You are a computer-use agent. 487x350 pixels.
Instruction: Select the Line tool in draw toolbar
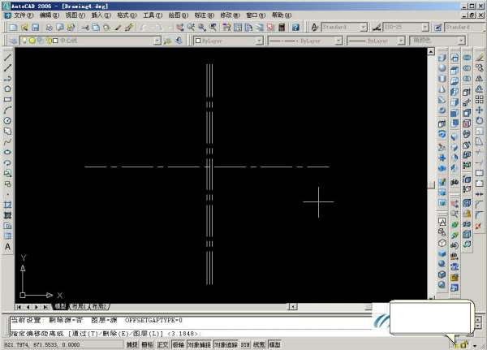click(7, 57)
